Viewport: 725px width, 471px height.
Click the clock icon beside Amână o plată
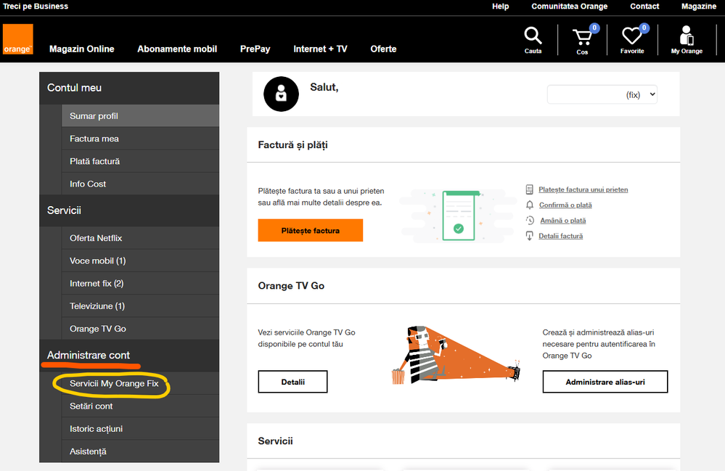[530, 221]
